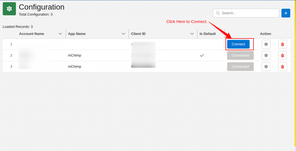Viewport: 296px width, 151px height.
Task: Click Is Default checkmark in row 2
Action: tap(202, 56)
